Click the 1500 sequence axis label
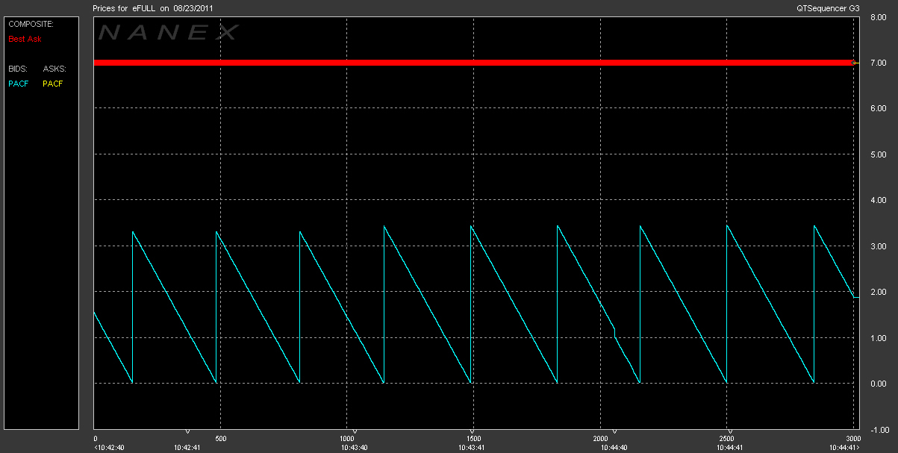This screenshot has width=898, height=453. tap(473, 439)
